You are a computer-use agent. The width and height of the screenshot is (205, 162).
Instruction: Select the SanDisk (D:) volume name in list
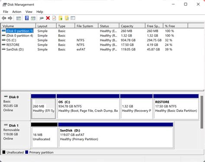(15, 49)
